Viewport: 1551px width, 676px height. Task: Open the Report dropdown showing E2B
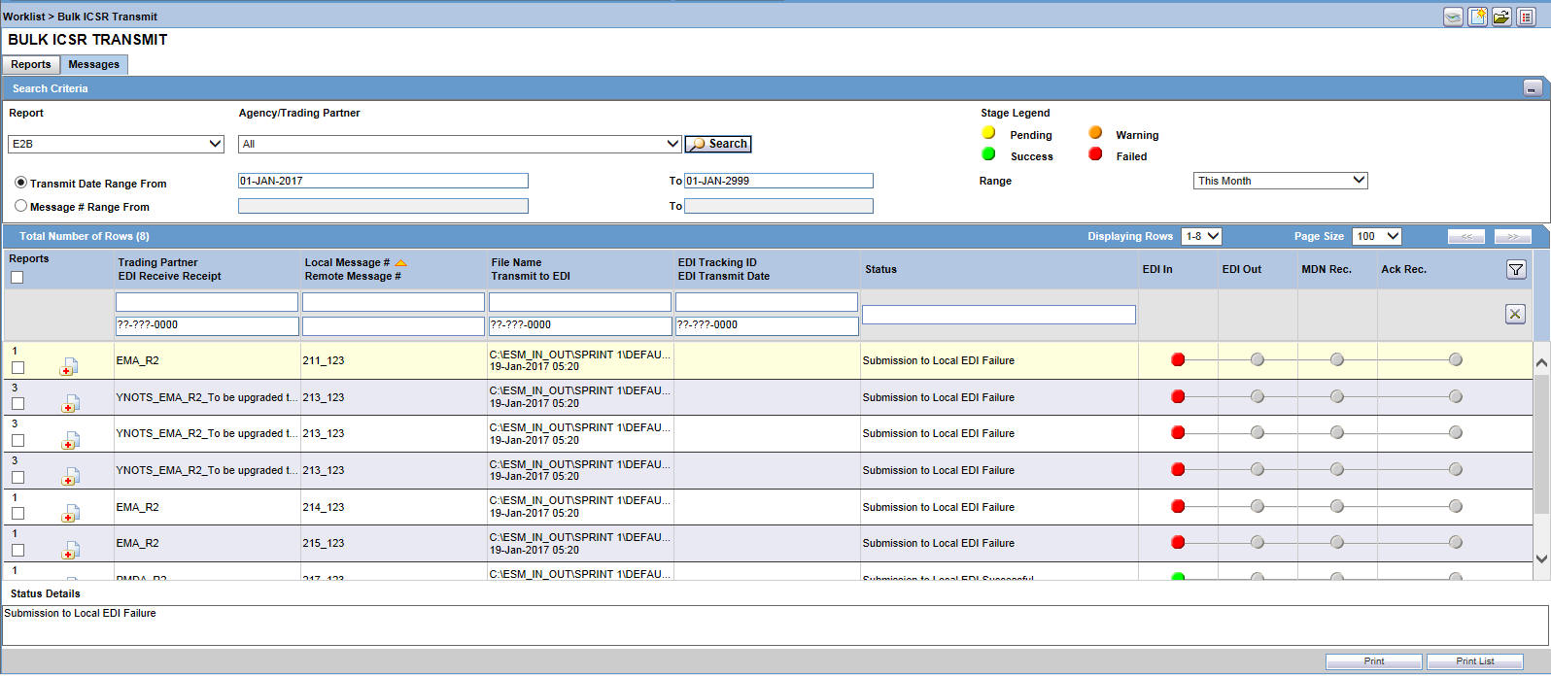117,144
